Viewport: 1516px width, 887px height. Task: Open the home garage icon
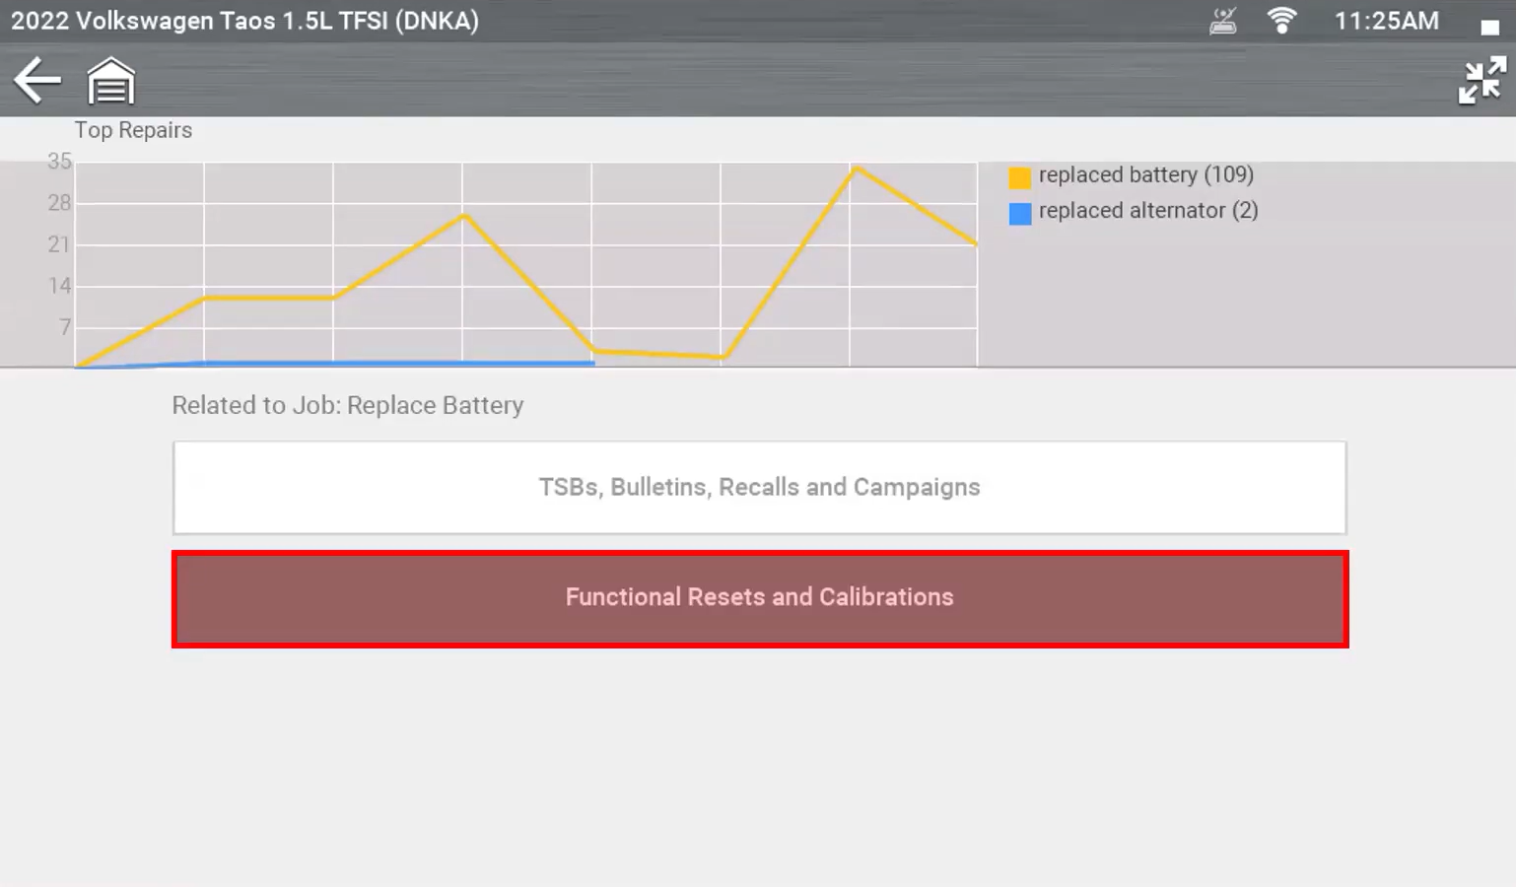point(110,81)
